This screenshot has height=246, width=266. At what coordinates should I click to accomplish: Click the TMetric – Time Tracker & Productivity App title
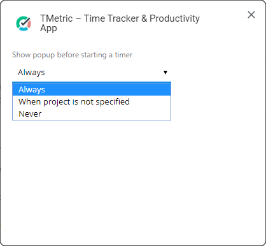pos(120,23)
